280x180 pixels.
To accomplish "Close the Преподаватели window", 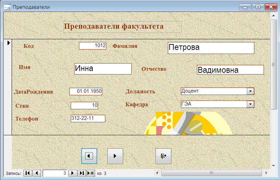I will pos(271,7).
